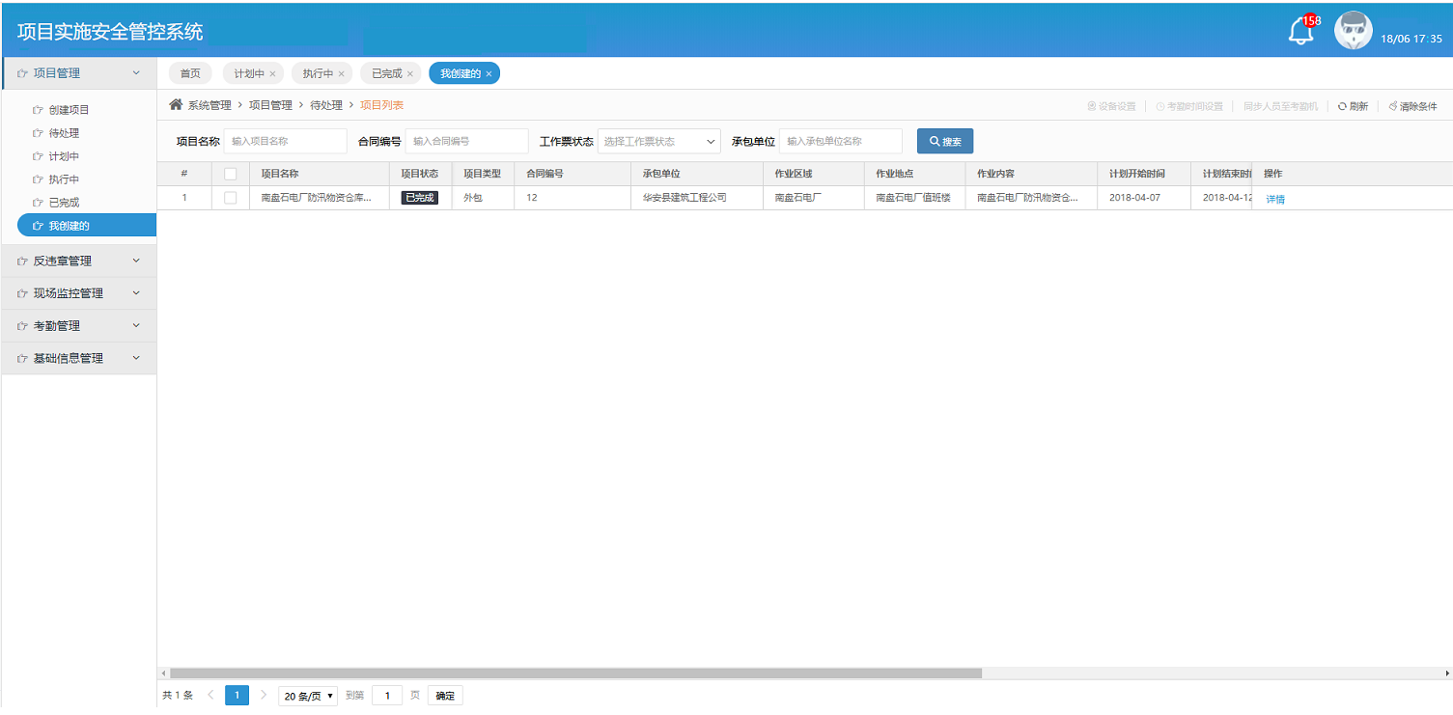Close the 已完成 tab with its x
This screenshot has height=715, width=1453.
(410, 73)
